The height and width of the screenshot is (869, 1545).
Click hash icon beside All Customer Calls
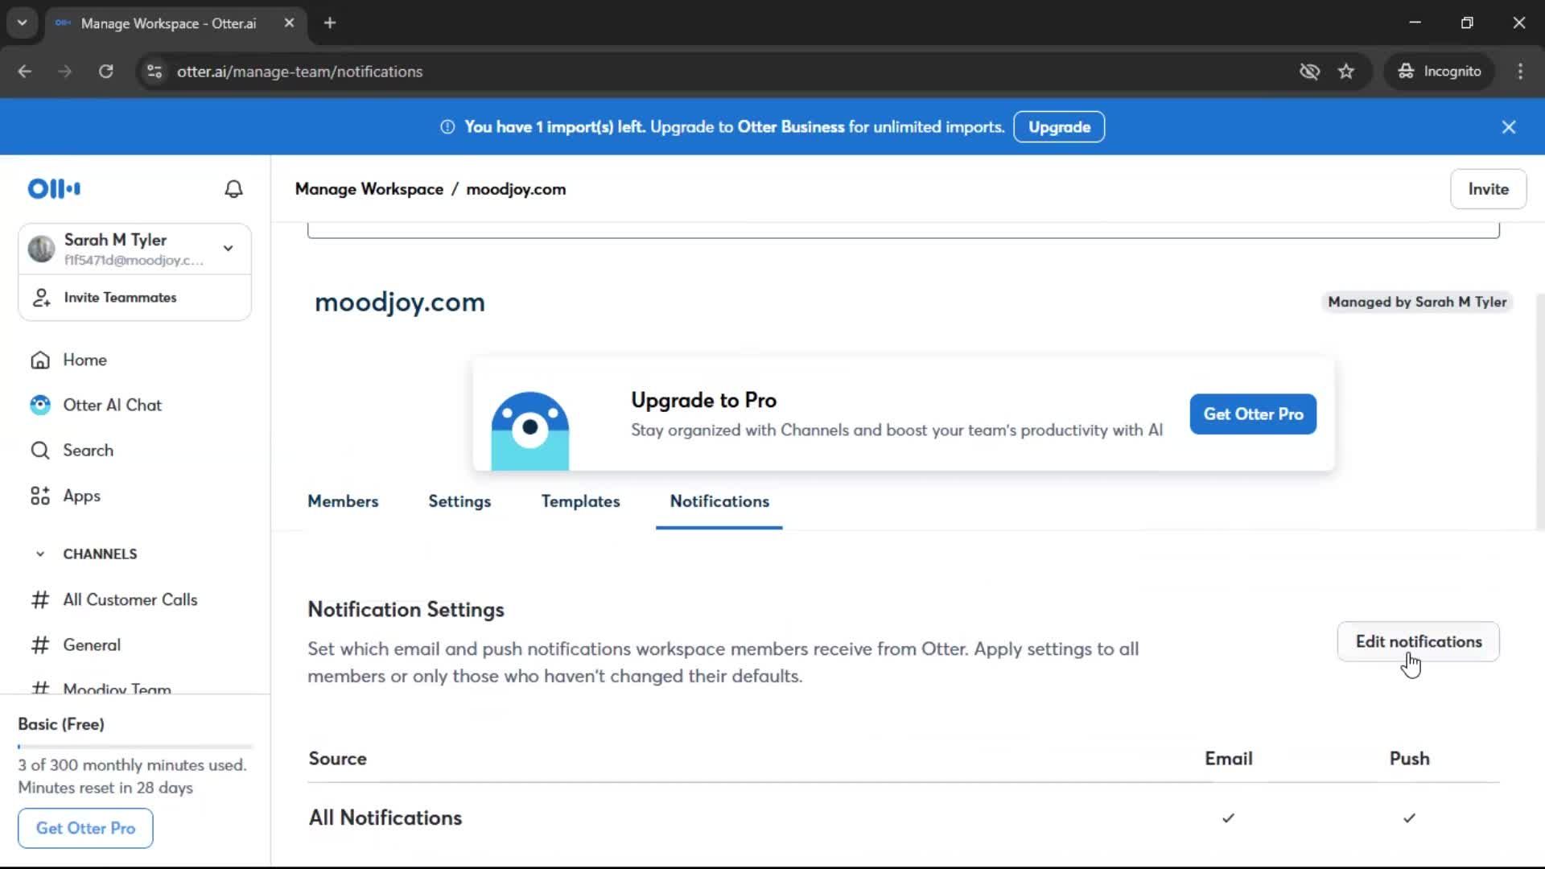(x=40, y=600)
